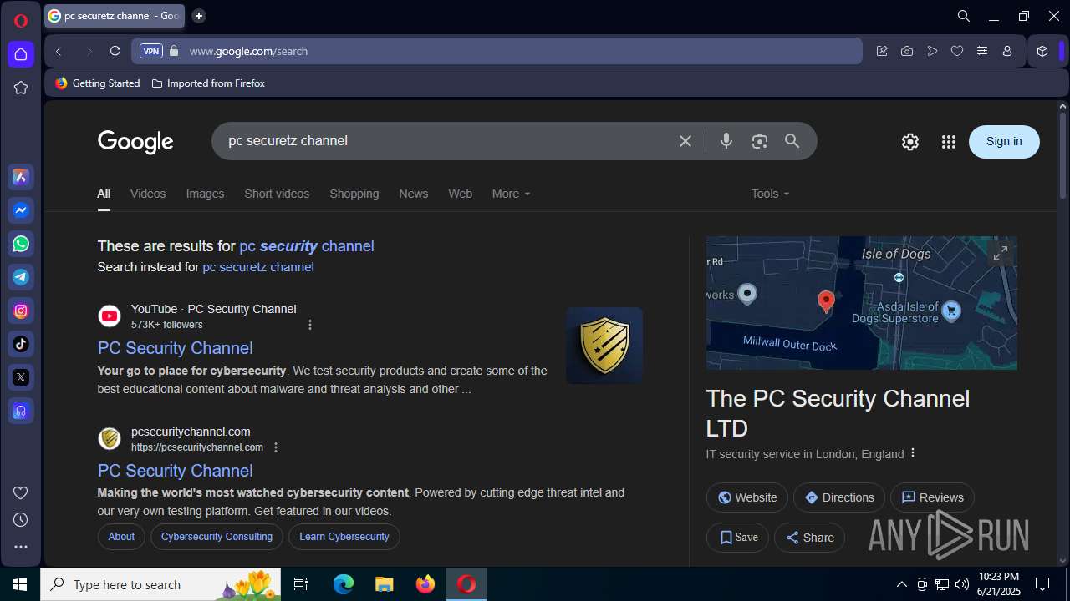
Task: Open Aria AI sidebar icon
Action: (21, 177)
